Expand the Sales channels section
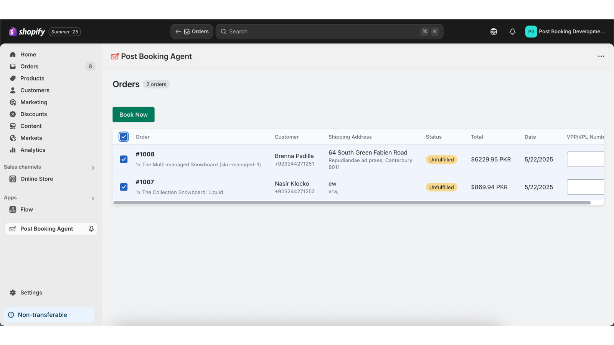 93,168
